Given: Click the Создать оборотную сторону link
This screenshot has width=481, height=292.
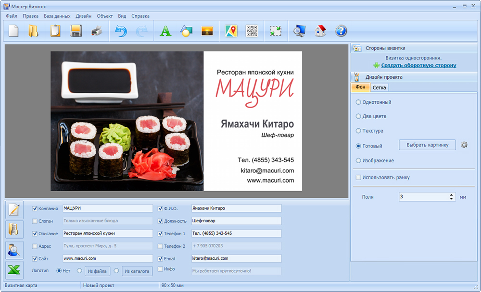Looking at the screenshot, I should (x=418, y=65).
